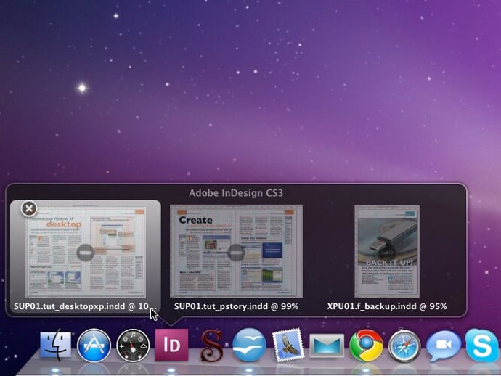Image resolution: width=501 pixels, height=376 pixels.
Task: Open Skype from the dock
Action: (x=481, y=346)
